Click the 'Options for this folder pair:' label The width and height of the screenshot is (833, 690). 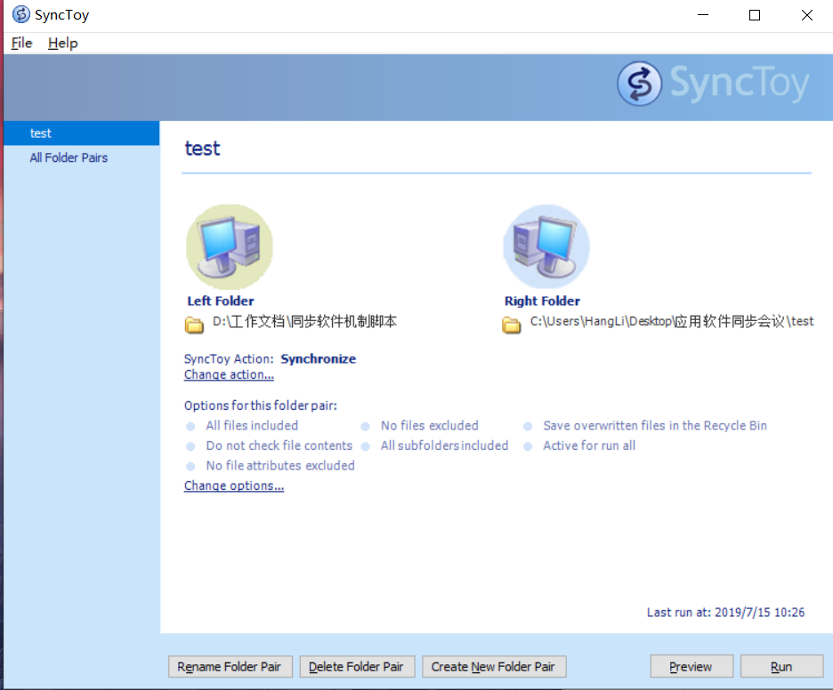(x=260, y=406)
